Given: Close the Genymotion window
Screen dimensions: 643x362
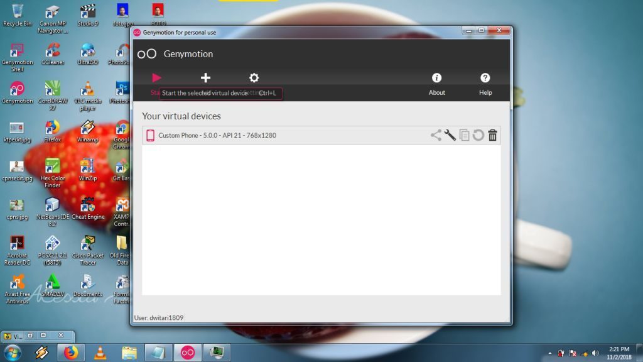Looking at the screenshot, I should 499,30.
